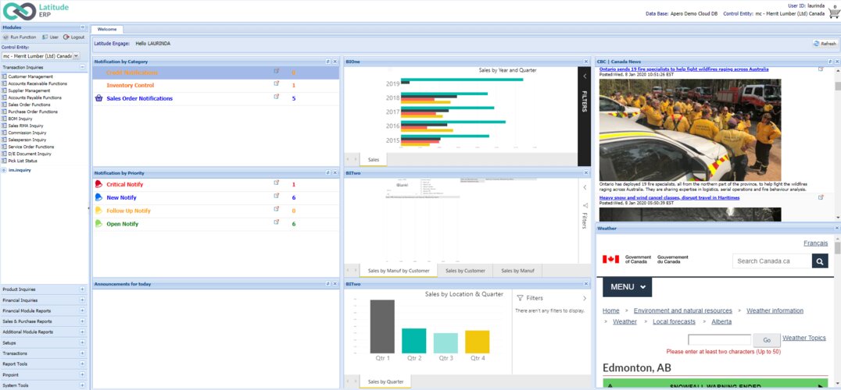Image resolution: width=841 pixels, height=390 pixels.
Task: Open the Control Entity dropdown
Action: [76, 56]
